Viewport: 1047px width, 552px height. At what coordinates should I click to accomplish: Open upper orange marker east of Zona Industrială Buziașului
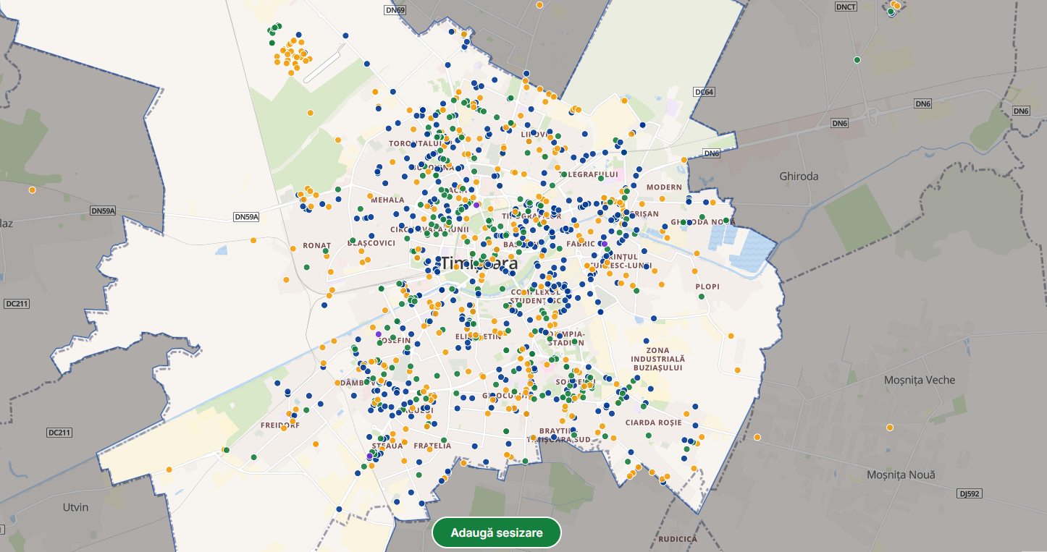[x=731, y=336]
